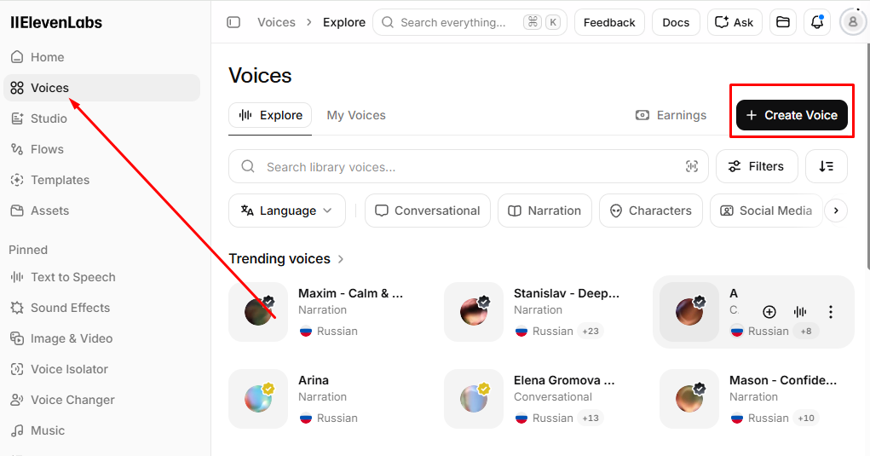Open Stanislav - Deep... voice title

click(567, 293)
